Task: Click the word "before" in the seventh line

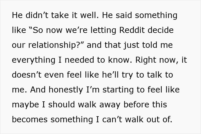Action: point(136,105)
